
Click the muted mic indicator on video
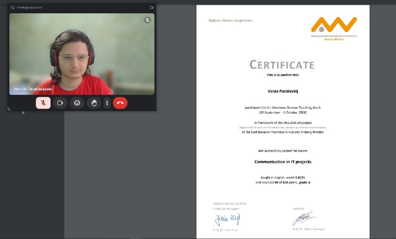point(147,20)
